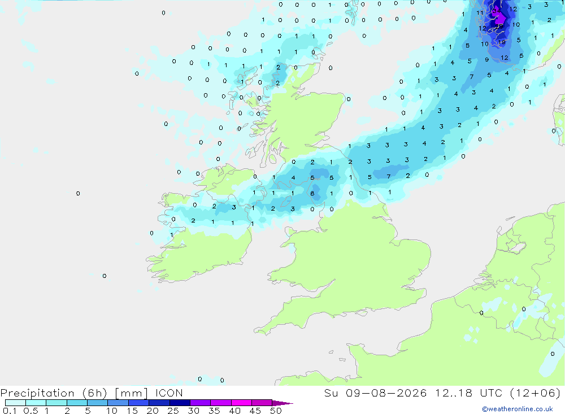The height and width of the screenshot is (414, 565).
Task: Click the (12+06) forecast offset text
Action: point(536,393)
